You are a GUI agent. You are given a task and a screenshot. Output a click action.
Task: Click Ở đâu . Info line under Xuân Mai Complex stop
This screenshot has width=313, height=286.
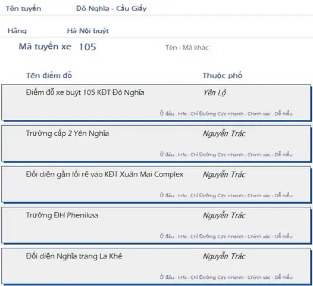tap(226, 195)
